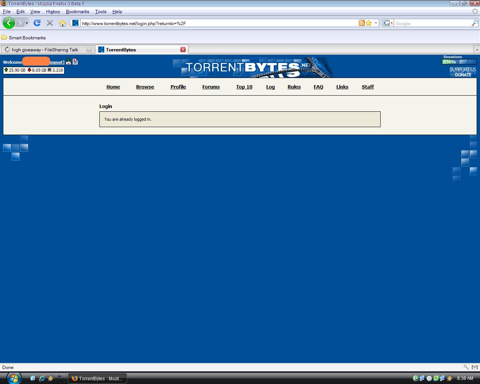Click the inbox download-arrow icon next to logout
The image size is (480, 384).
click(x=69, y=61)
